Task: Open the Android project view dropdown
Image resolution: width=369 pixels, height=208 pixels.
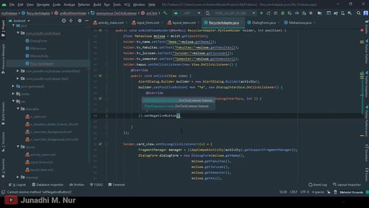Action: pyautogui.click(x=19, y=21)
